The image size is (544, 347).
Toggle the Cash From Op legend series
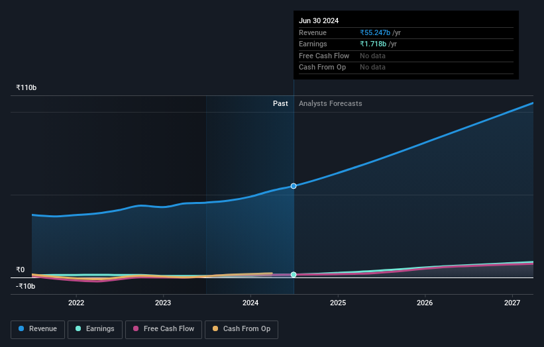241,329
